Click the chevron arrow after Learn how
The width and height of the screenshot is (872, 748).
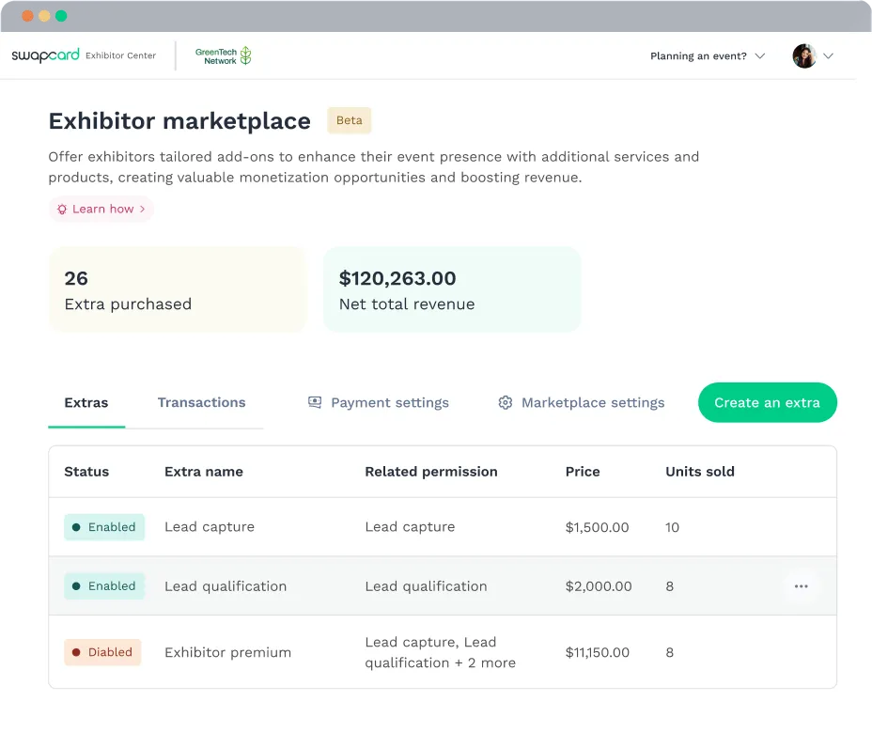pyautogui.click(x=141, y=209)
